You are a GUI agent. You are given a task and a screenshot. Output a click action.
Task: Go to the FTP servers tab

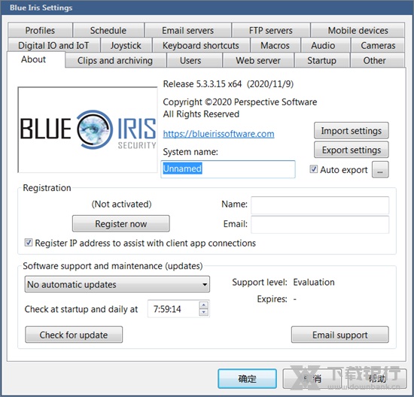point(271,30)
